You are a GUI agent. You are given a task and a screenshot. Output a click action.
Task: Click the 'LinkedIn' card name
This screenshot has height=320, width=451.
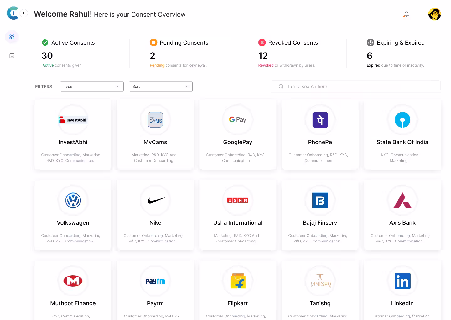coord(402,303)
